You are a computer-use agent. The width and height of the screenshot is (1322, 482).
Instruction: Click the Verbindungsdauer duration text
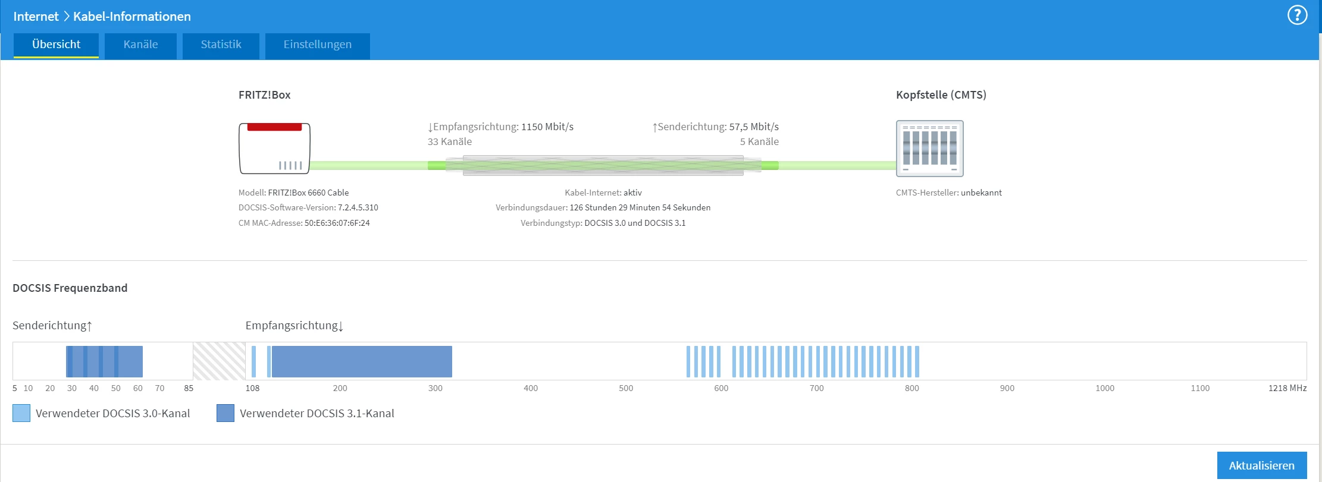(x=603, y=207)
